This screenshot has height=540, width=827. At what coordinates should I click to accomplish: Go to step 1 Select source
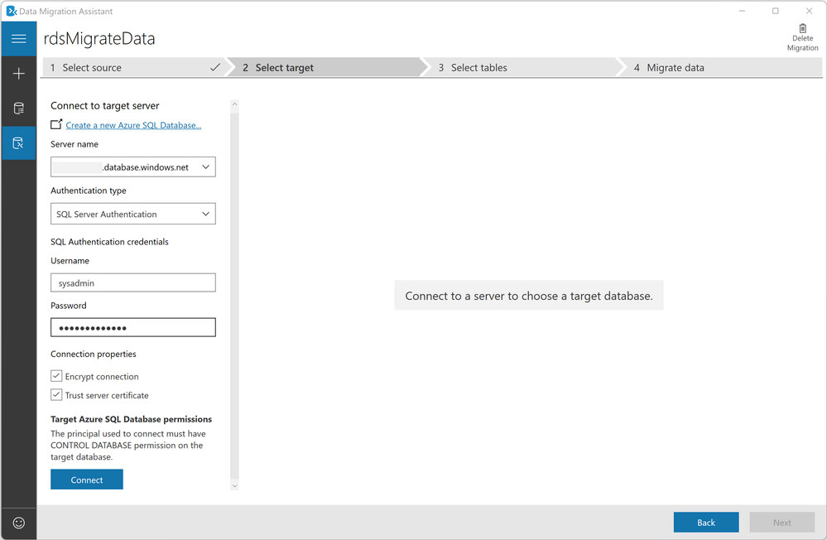[x=134, y=68]
